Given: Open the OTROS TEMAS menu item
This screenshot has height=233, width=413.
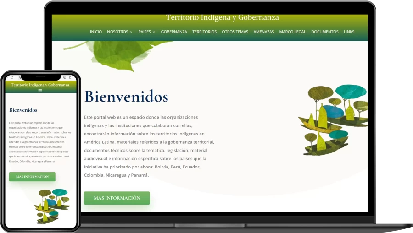Looking at the screenshot, I should pyautogui.click(x=235, y=32).
